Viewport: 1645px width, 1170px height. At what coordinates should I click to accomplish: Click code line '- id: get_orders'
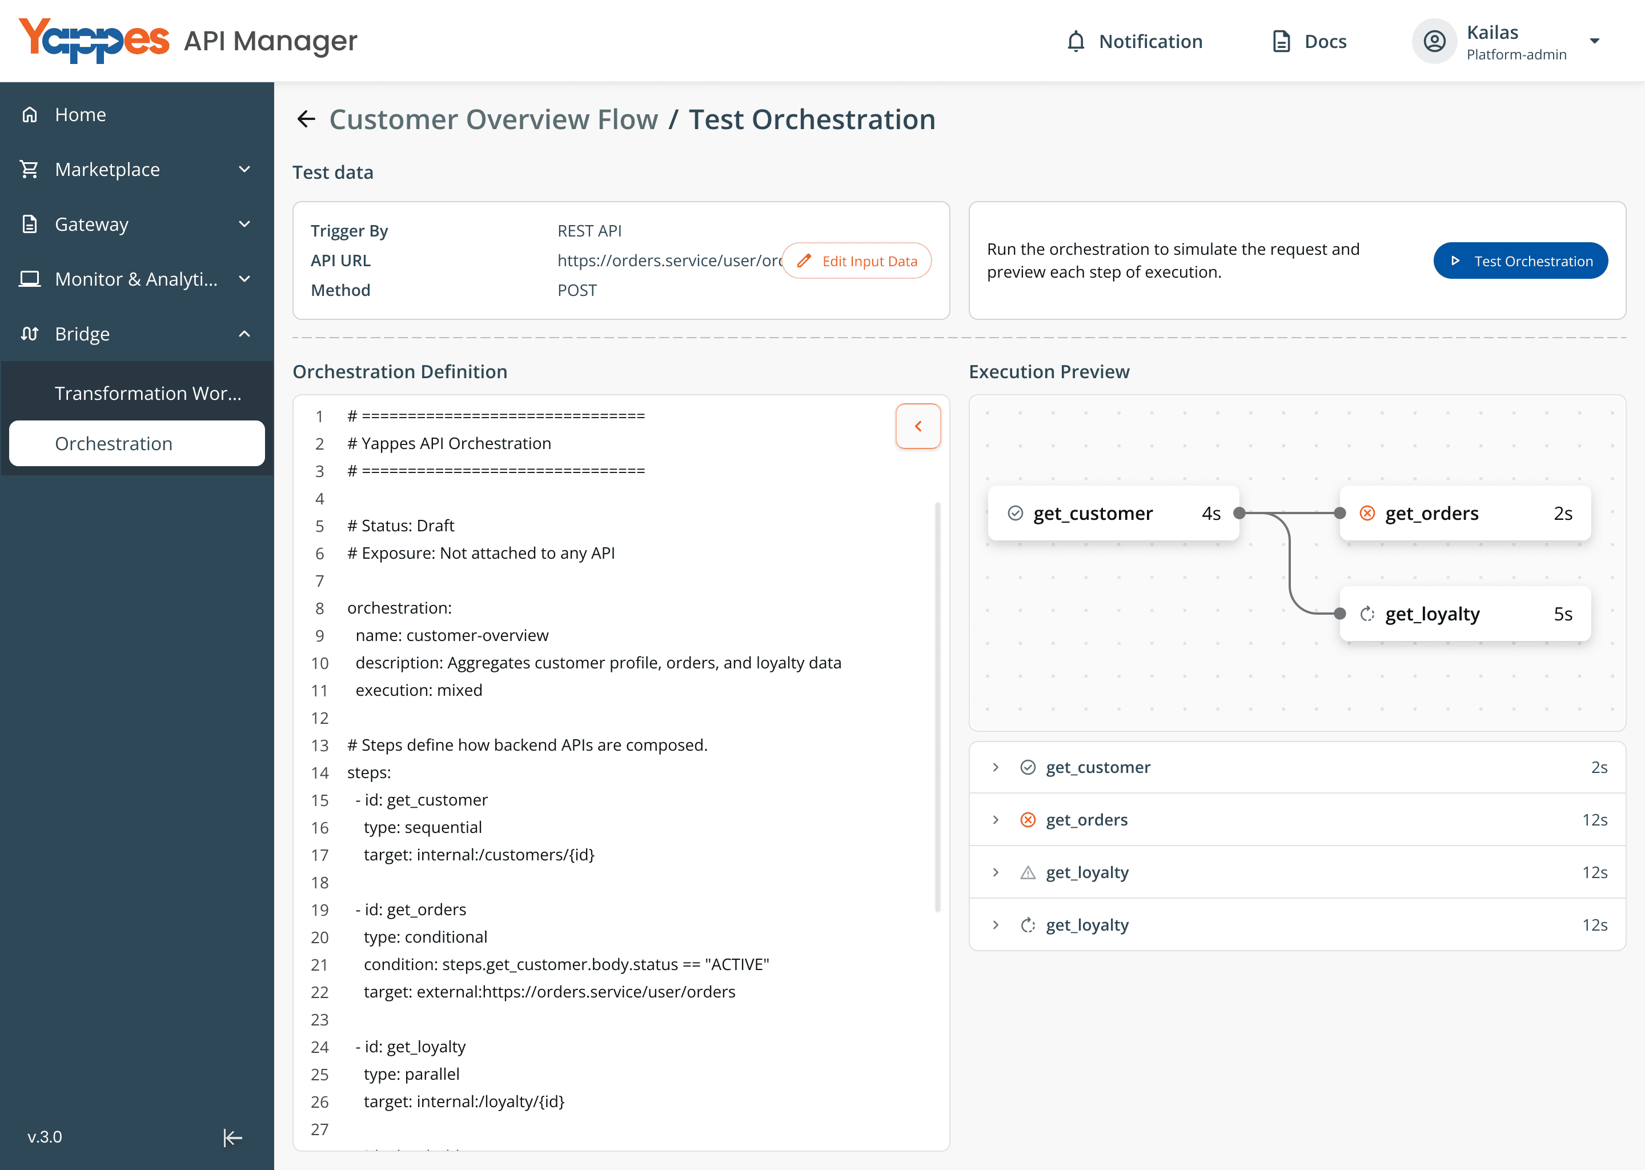click(411, 910)
